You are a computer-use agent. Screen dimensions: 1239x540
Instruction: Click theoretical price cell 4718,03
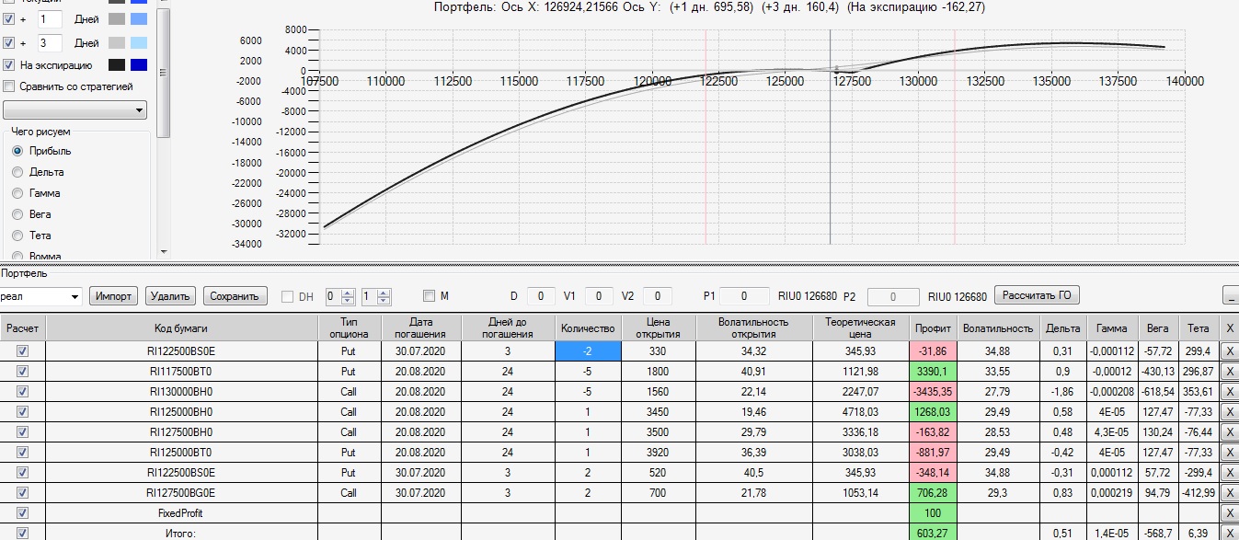click(x=862, y=412)
